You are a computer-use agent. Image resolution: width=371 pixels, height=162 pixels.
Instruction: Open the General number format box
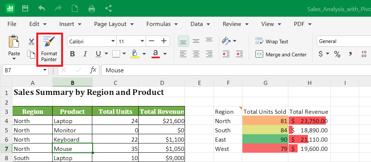click(x=344, y=41)
